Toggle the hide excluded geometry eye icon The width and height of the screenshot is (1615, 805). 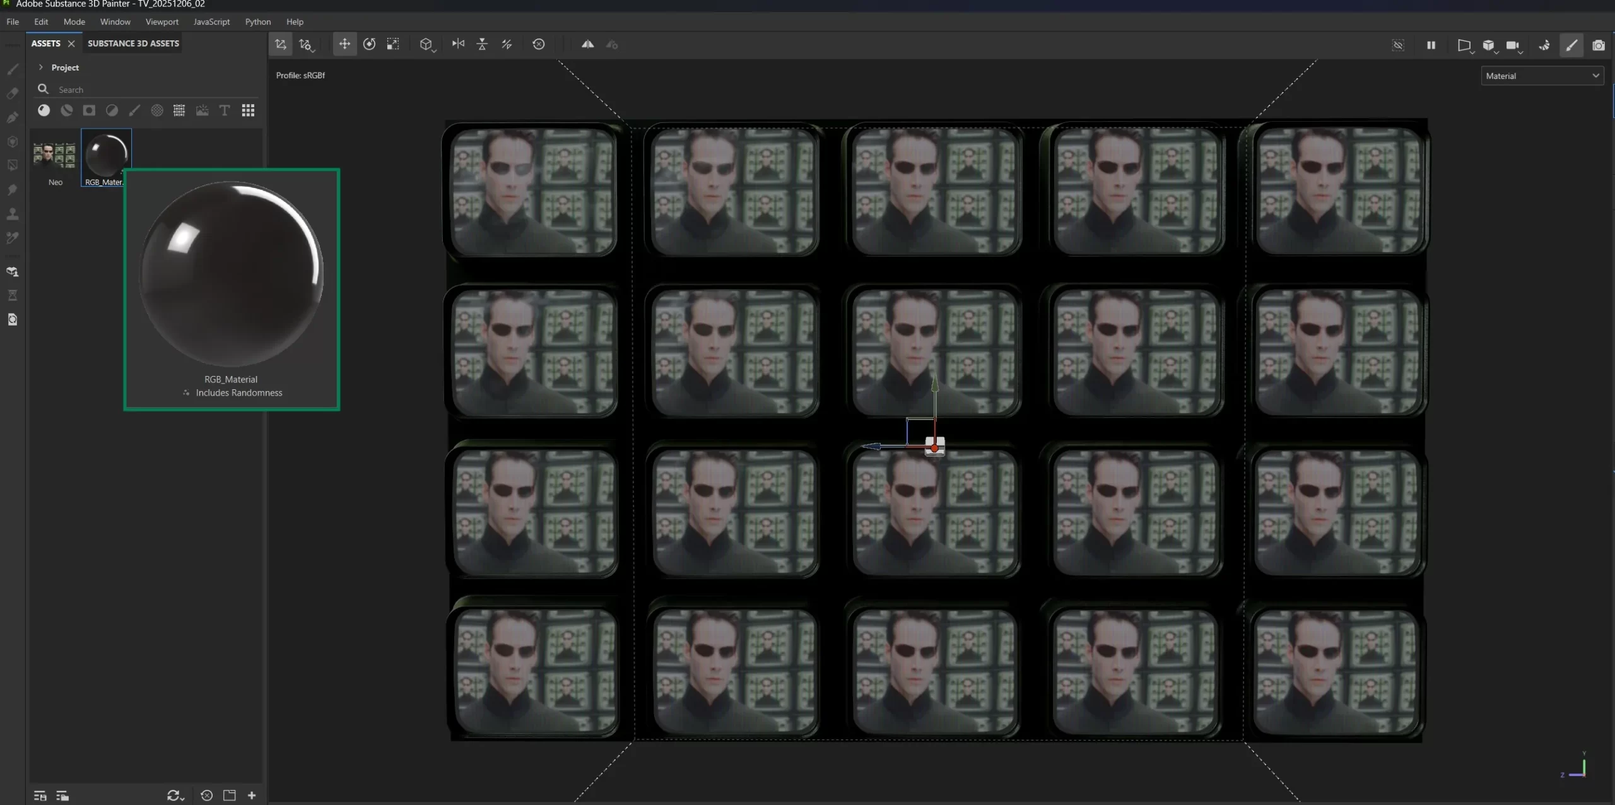[x=1398, y=45]
